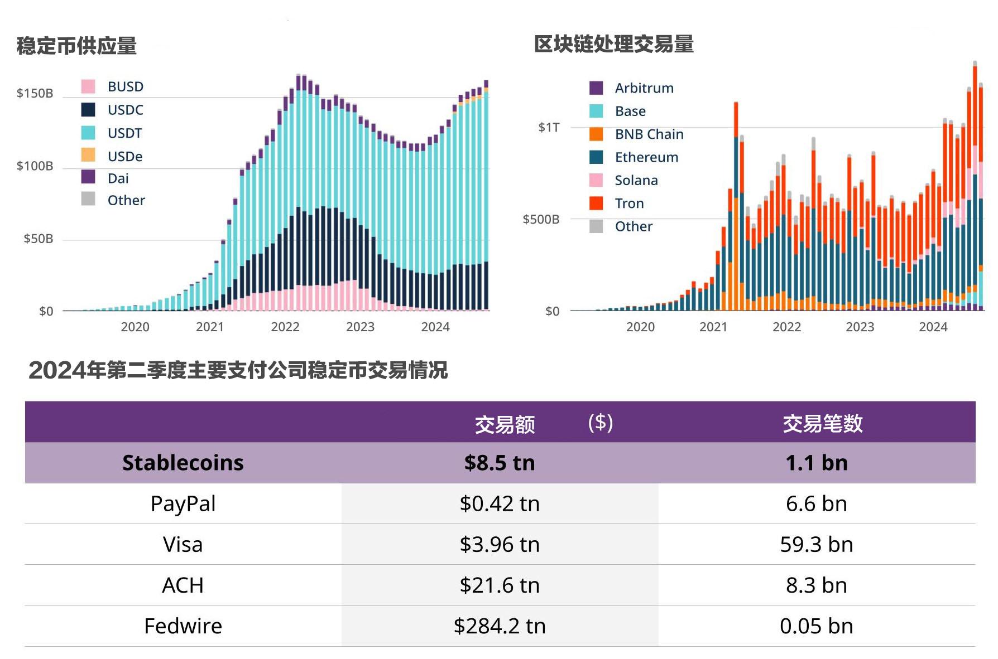Select the BNB Chain legend label
998x659 pixels.
(649, 134)
